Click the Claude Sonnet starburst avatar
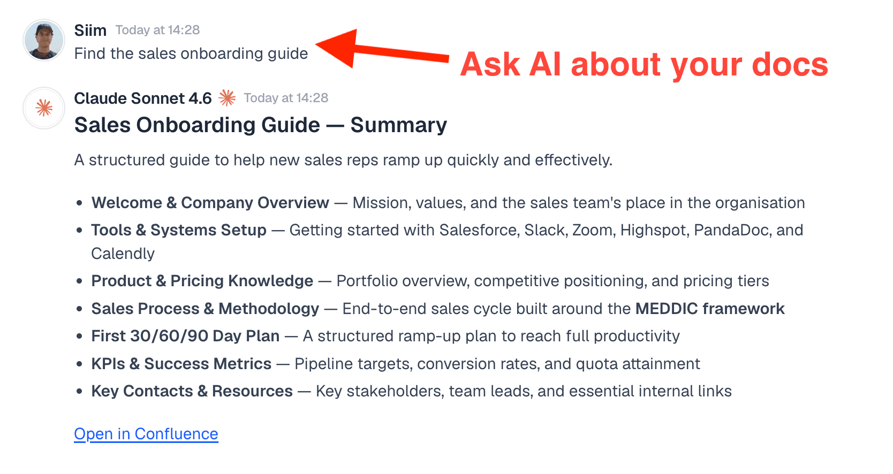The width and height of the screenshot is (893, 474). click(44, 108)
